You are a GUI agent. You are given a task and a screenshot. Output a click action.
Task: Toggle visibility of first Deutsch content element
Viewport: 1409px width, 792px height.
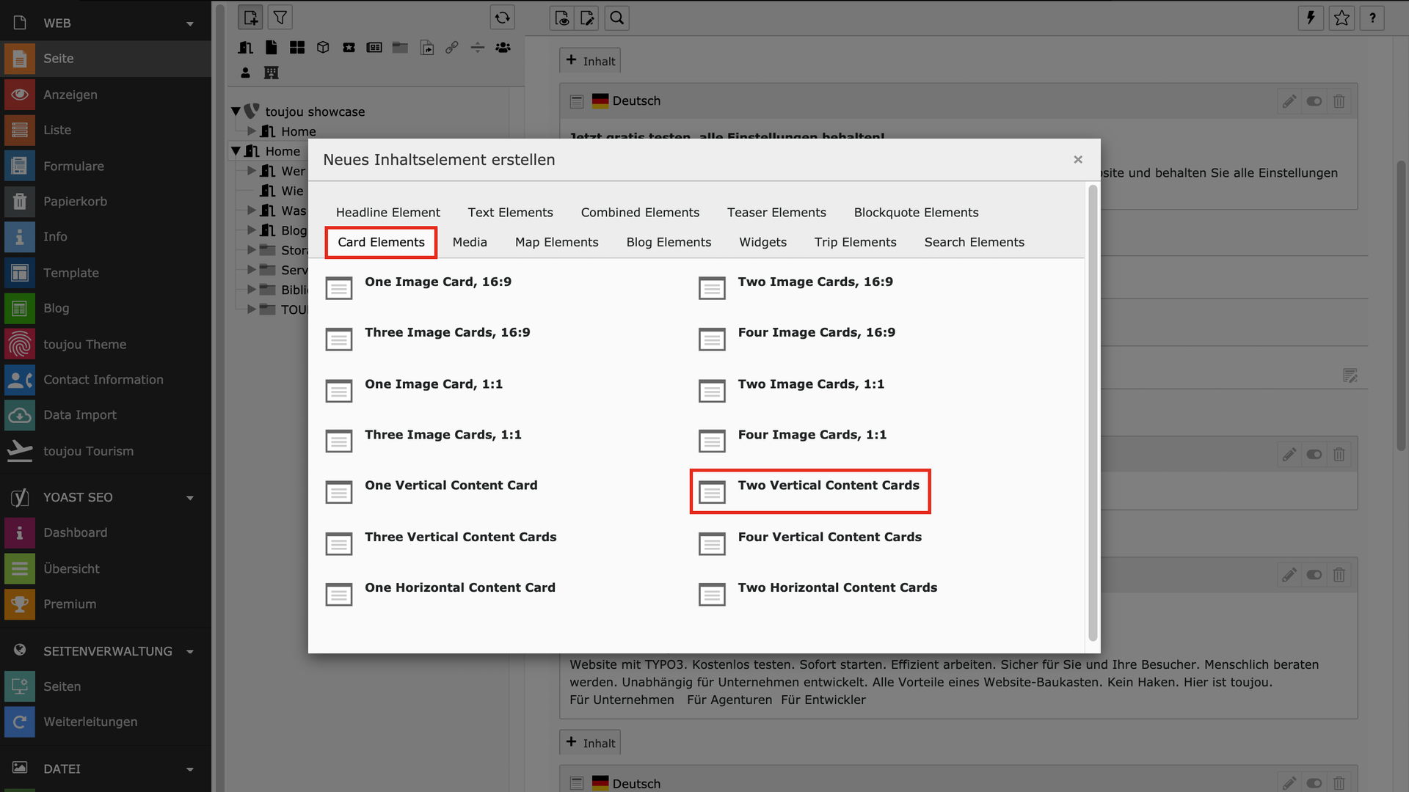[1314, 101]
